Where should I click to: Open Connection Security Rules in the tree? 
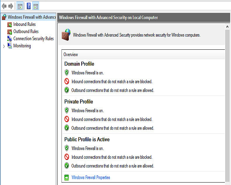pyautogui.click(x=30, y=39)
